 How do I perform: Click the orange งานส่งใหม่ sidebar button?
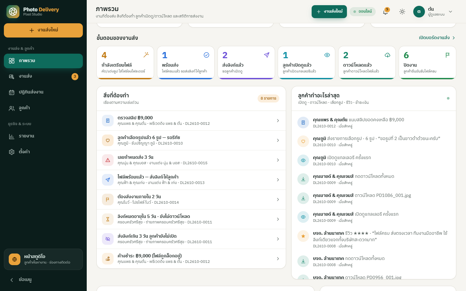43,30
